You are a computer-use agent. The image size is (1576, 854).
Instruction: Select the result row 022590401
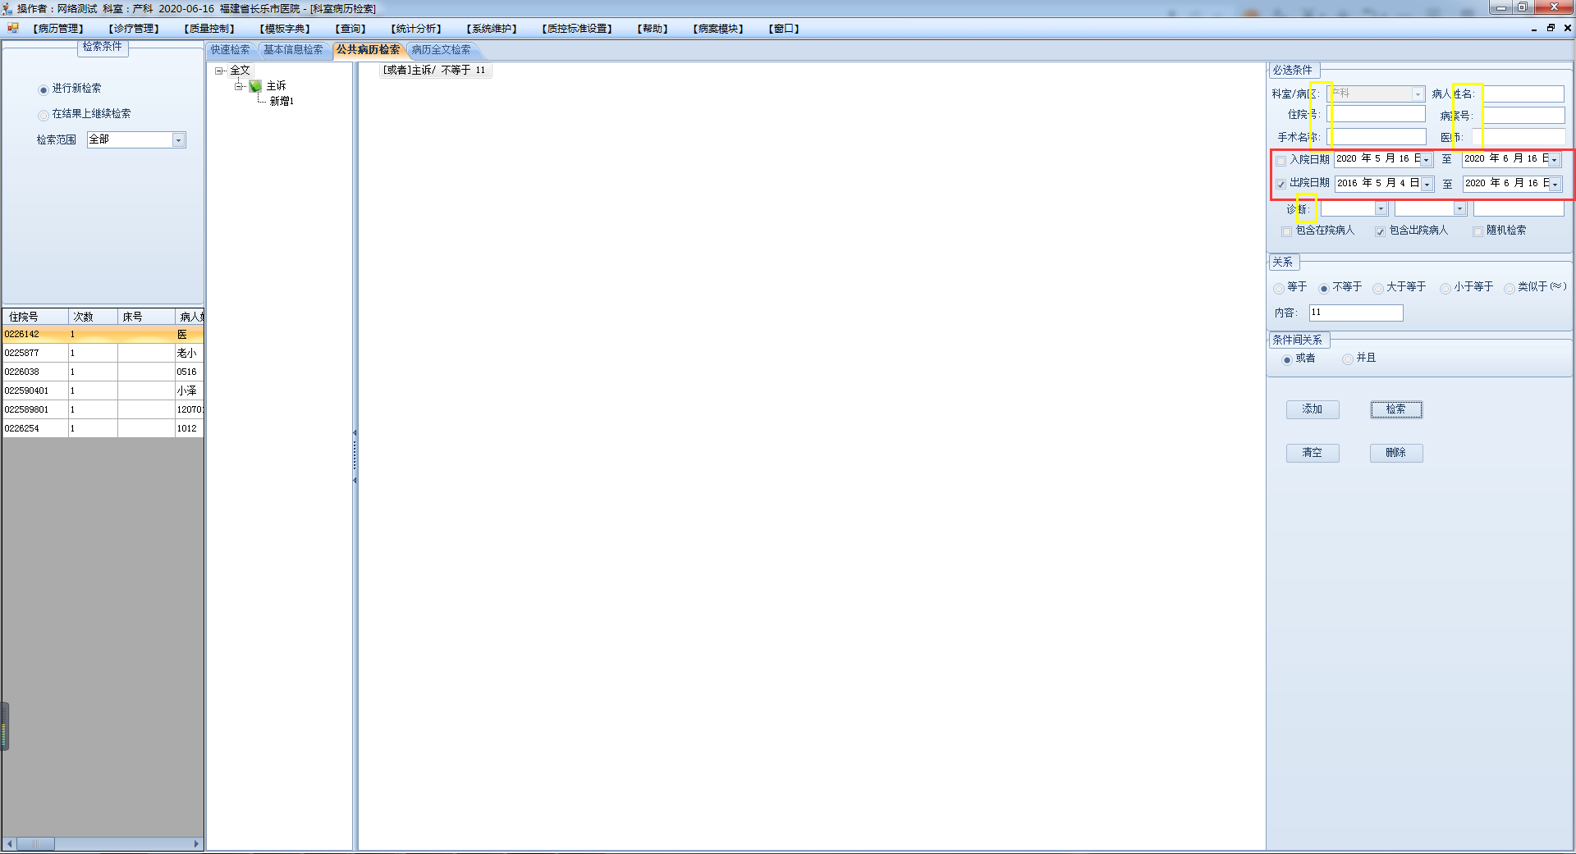click(103, 390)
